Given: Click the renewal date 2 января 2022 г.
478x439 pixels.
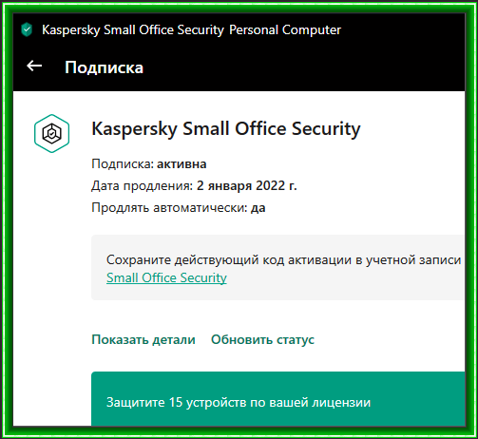Looking at the screenshot, I should (247, 185).
